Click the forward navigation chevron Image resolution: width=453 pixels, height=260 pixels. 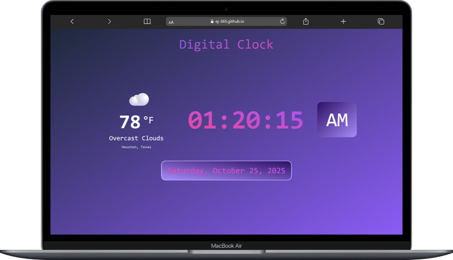pos(109,21)
